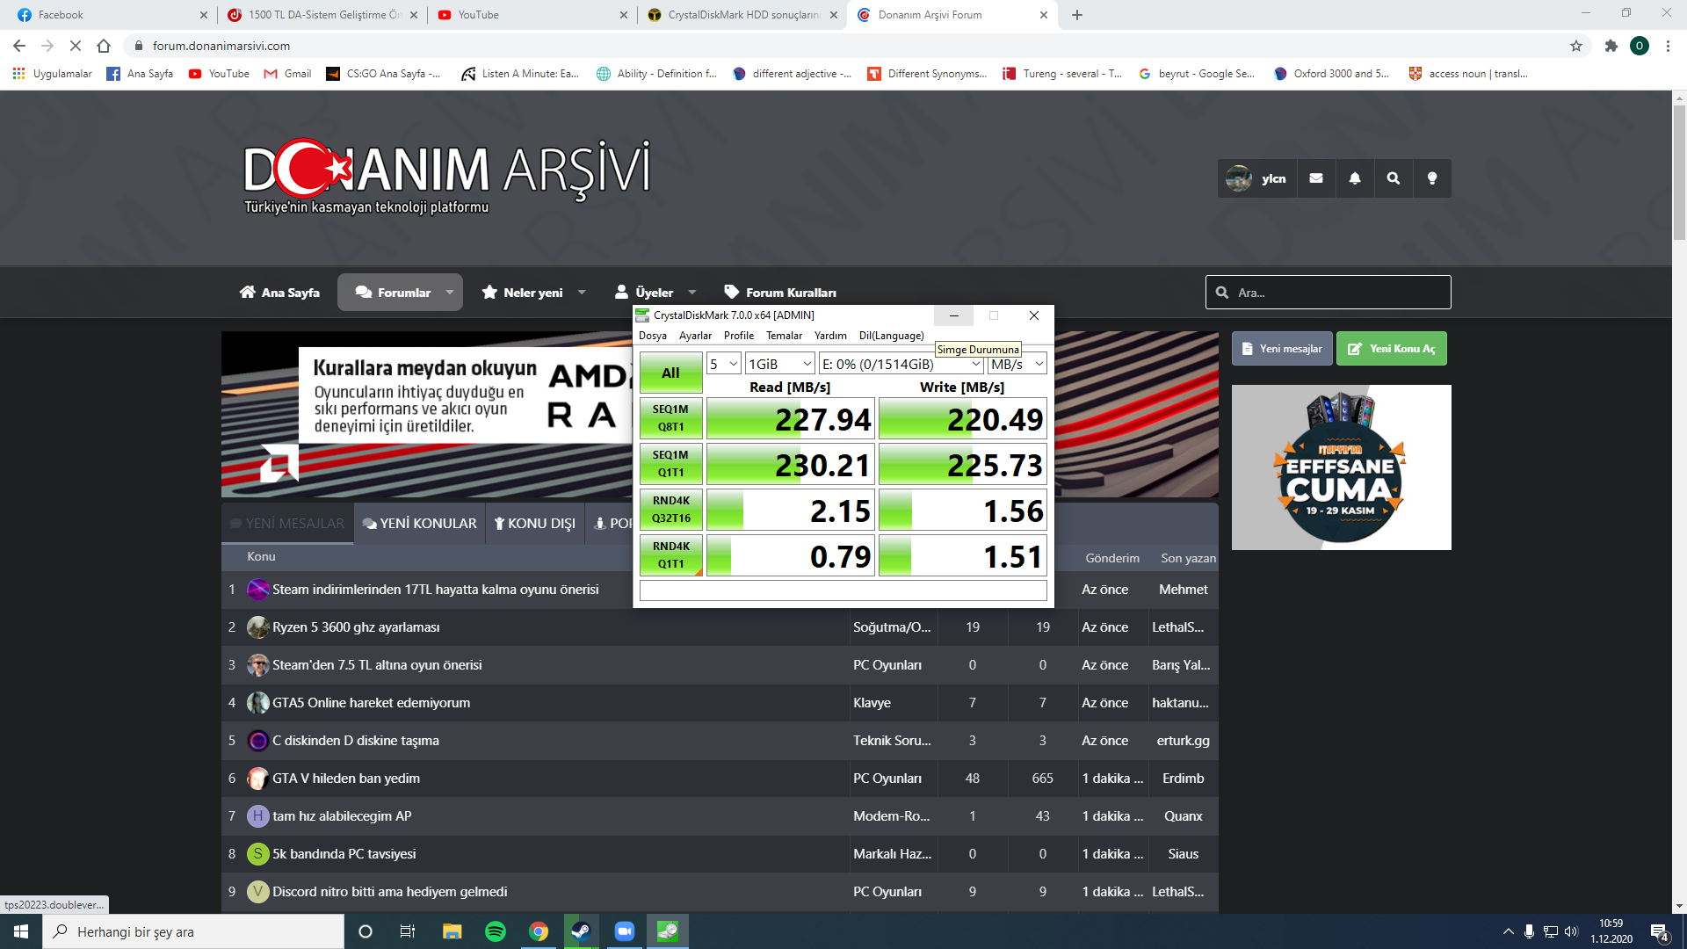The width and height of the screenshot is (1687, 949).
Task: Open the MB/s unit dropdown
Action: (1017, 364)
